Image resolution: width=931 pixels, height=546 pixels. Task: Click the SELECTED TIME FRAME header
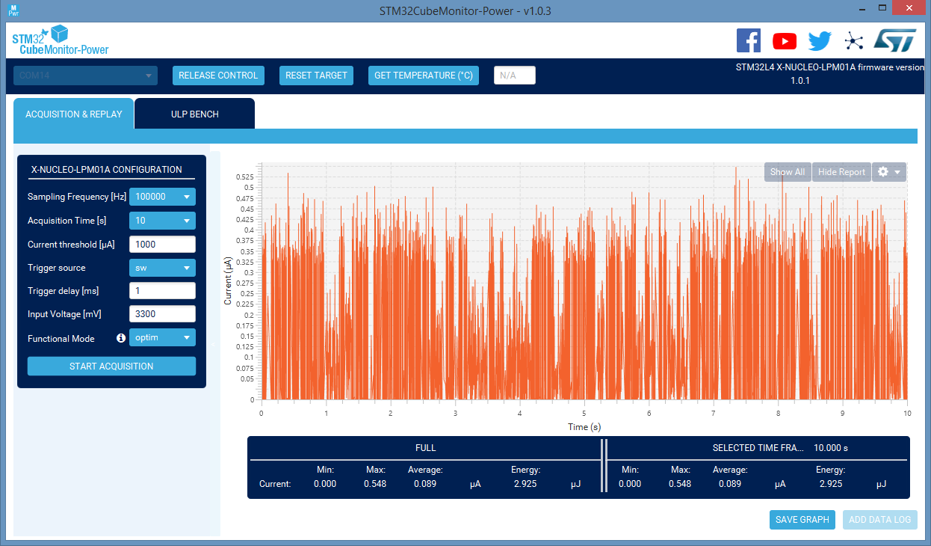pyautogui.click(x=758, y=448)
